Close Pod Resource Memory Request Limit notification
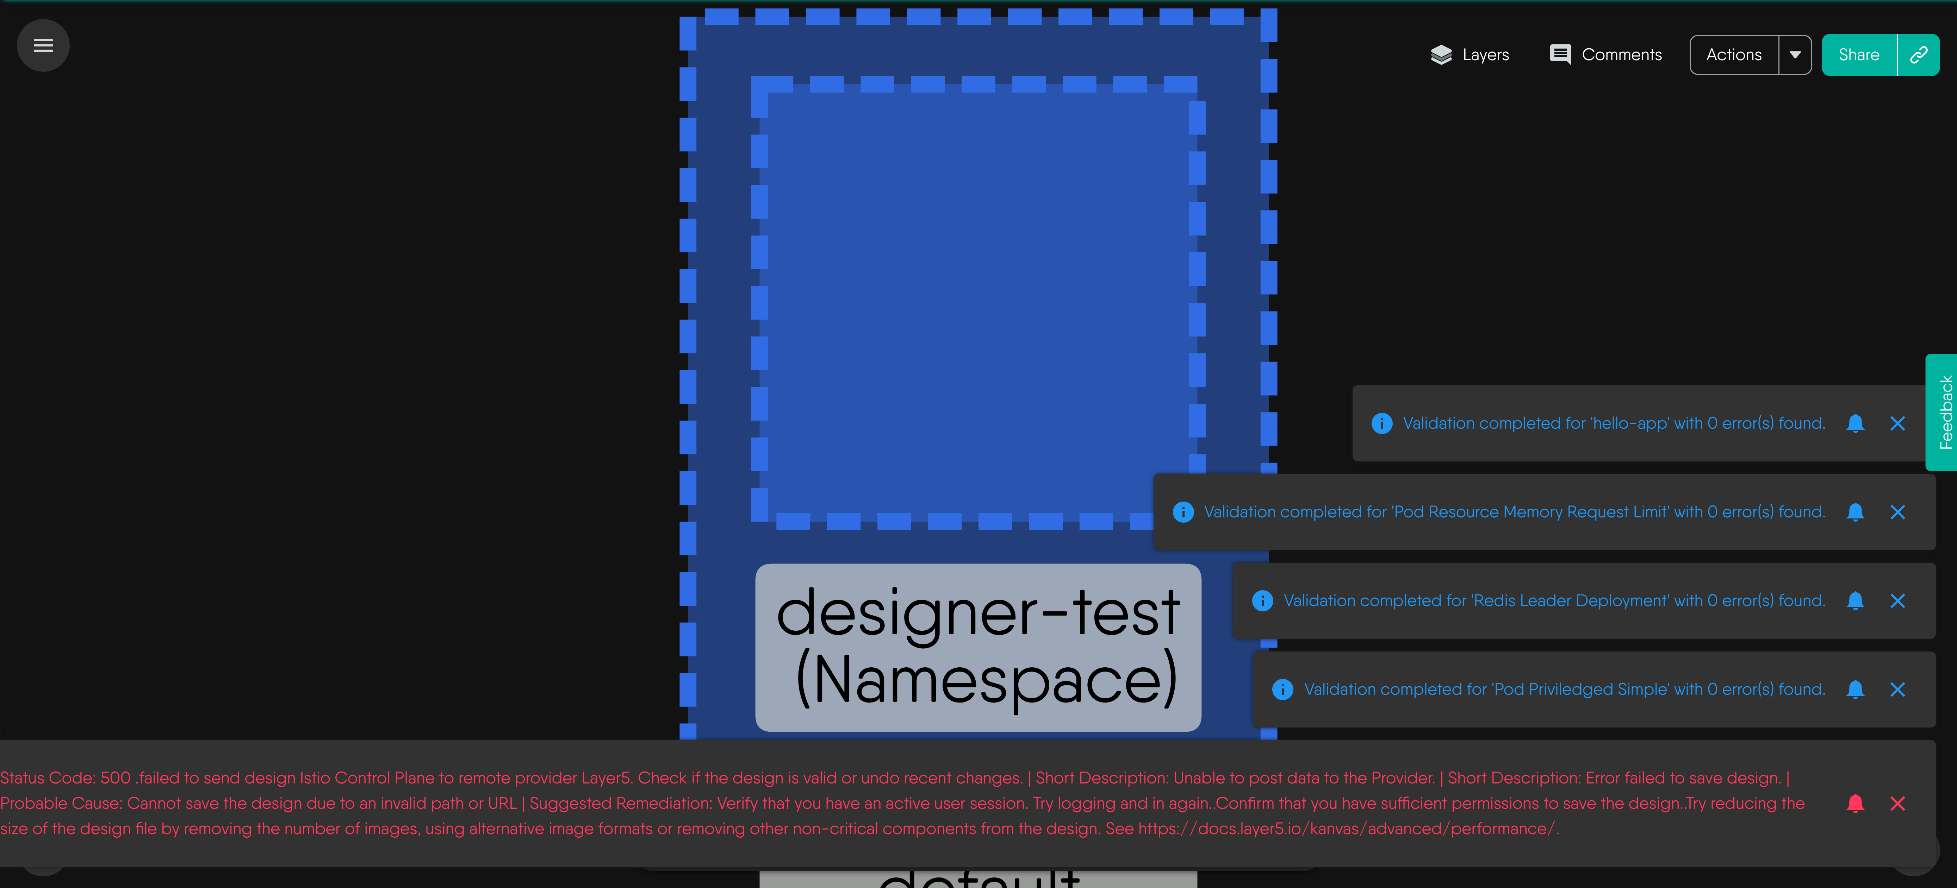The image size is (1957, 888). [x=1897, y=512]
